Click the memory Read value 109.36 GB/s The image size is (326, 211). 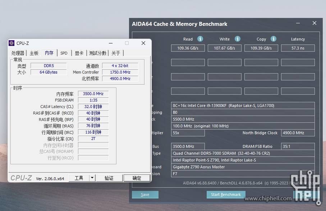click(188, 48)
